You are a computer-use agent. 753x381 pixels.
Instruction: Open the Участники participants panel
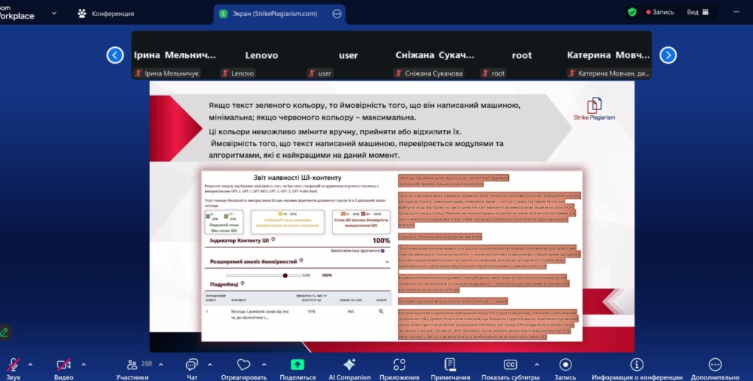point(132,364)
